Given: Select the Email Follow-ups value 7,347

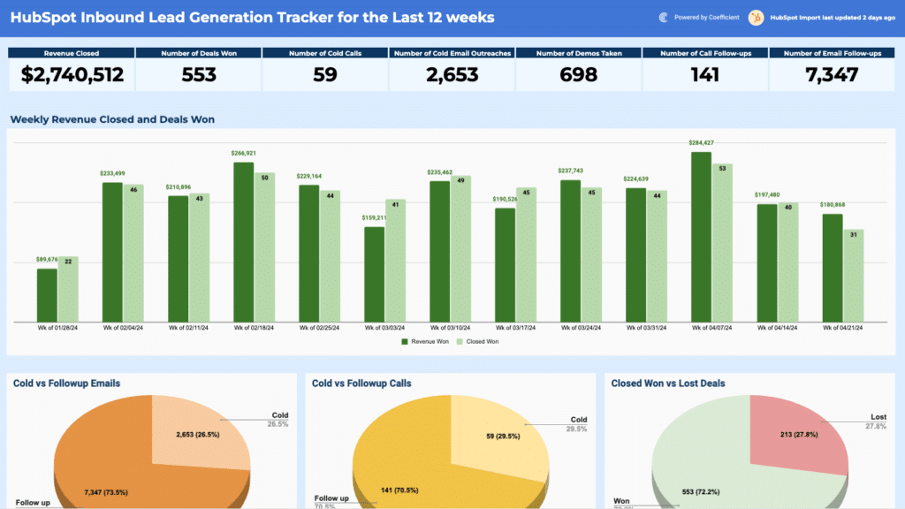Looking at the screenshot, I should click(832, 74).
